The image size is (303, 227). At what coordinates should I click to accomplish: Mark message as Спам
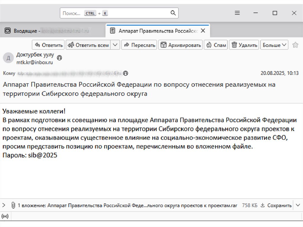click(216, 45)
